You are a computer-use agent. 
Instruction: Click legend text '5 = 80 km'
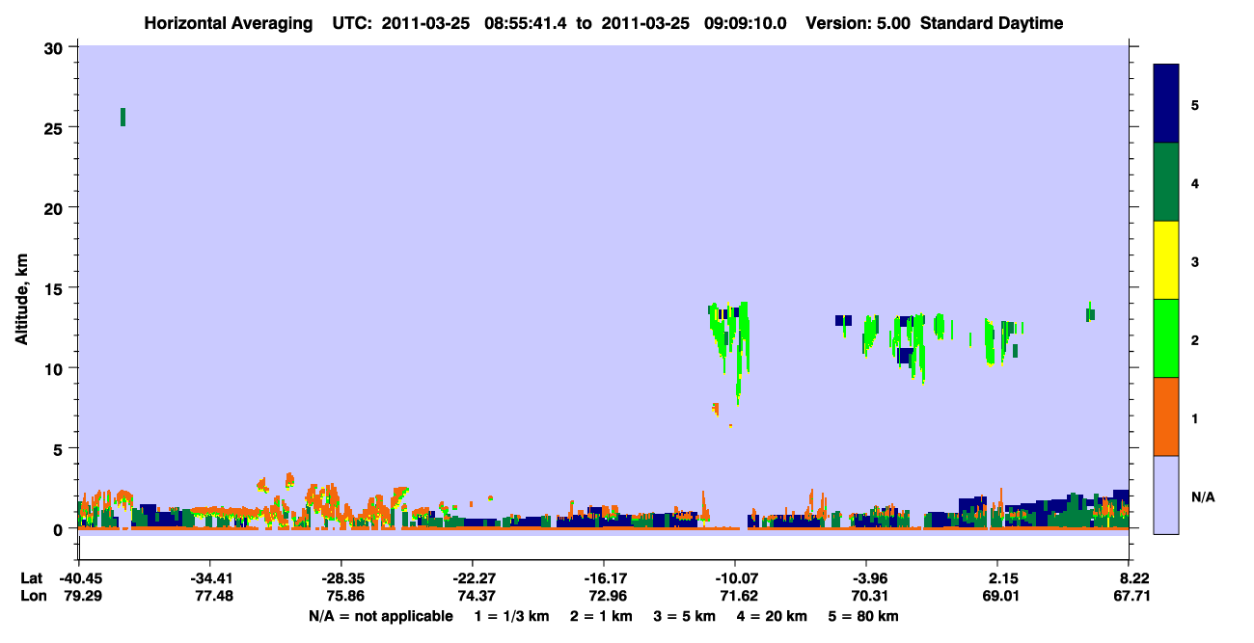865,616
